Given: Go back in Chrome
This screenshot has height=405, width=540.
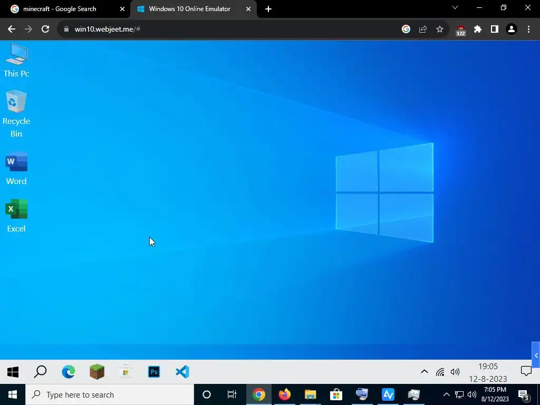Looking at the screenshot, I should click(12, 29).
